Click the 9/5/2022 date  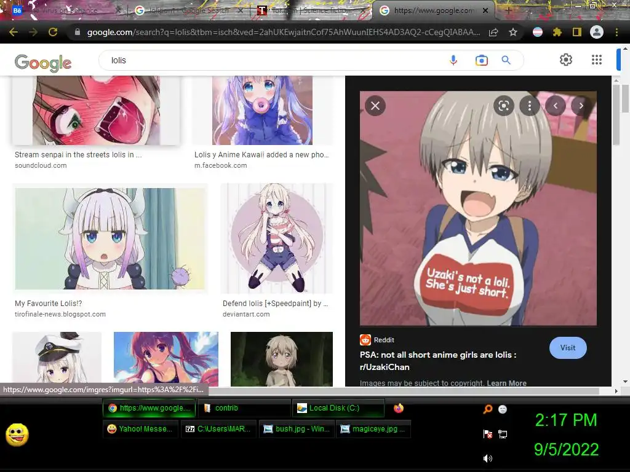pos(566,449)
